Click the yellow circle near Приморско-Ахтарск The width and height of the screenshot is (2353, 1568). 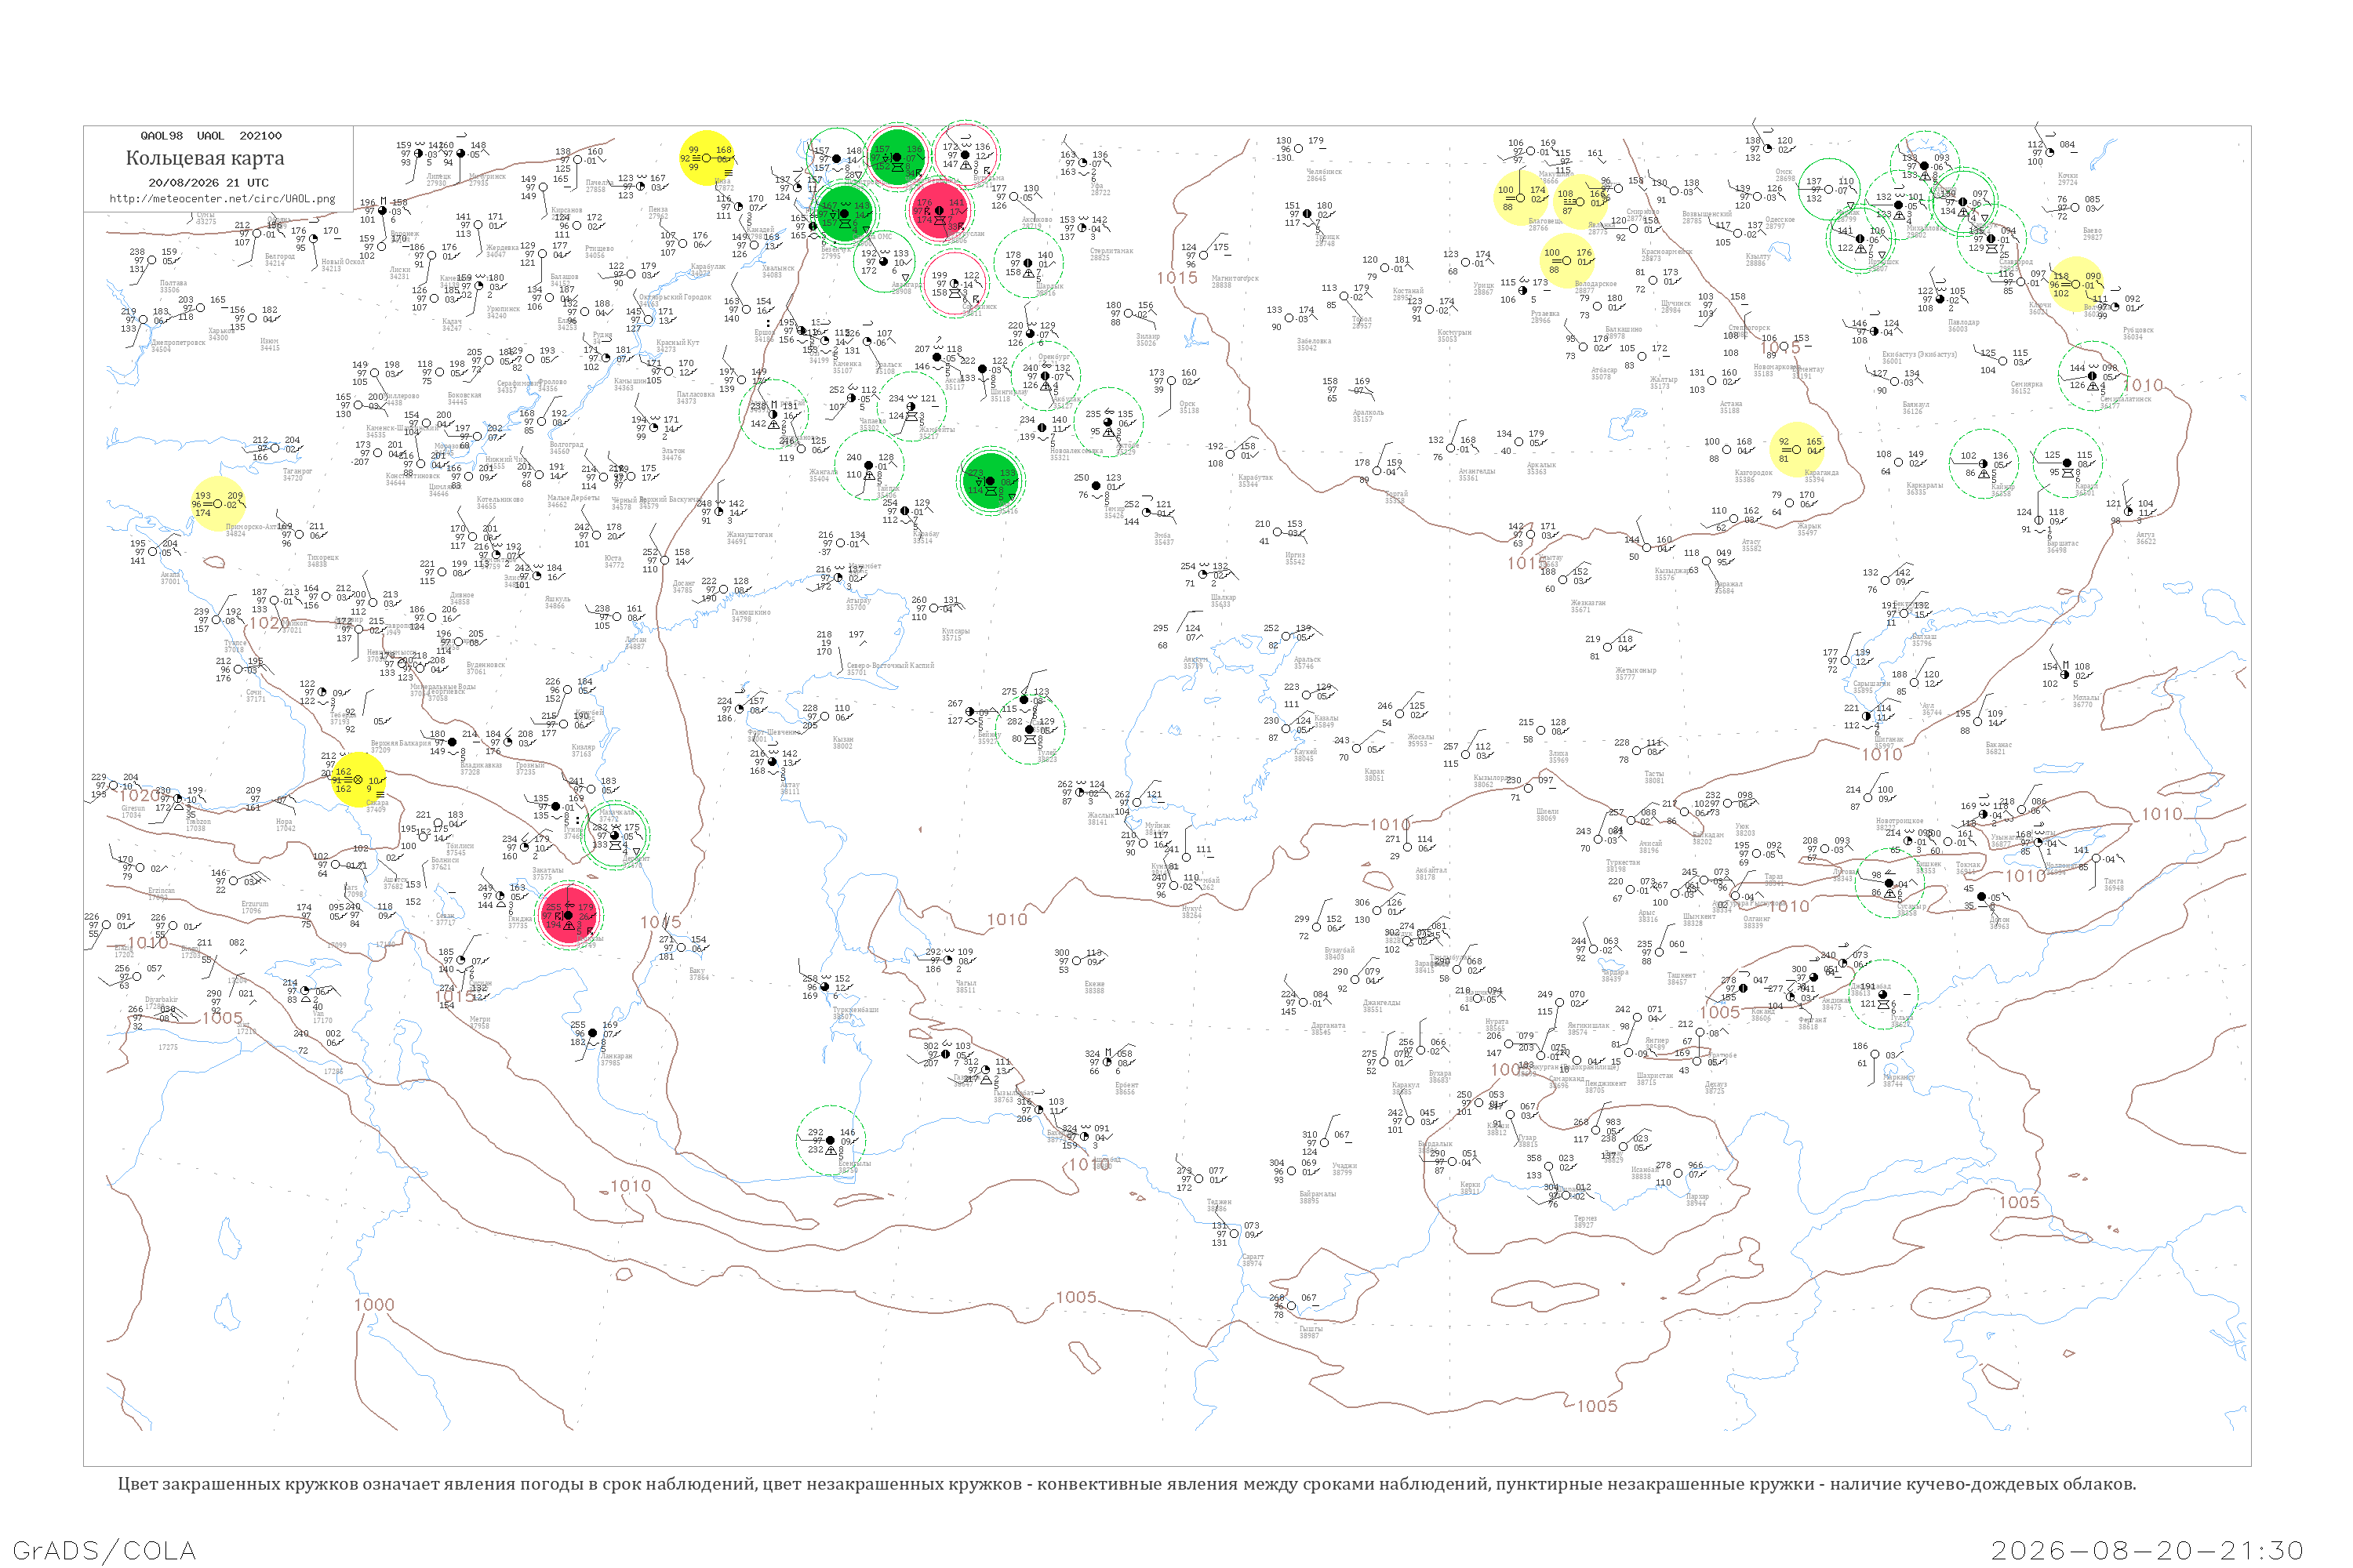[x=218, y=504]
